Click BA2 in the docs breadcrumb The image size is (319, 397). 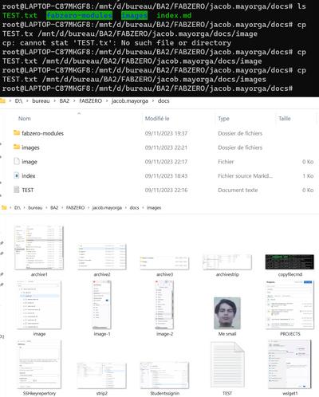click(65, 101)
